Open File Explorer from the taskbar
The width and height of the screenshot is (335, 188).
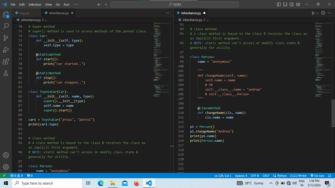point(113,183)
